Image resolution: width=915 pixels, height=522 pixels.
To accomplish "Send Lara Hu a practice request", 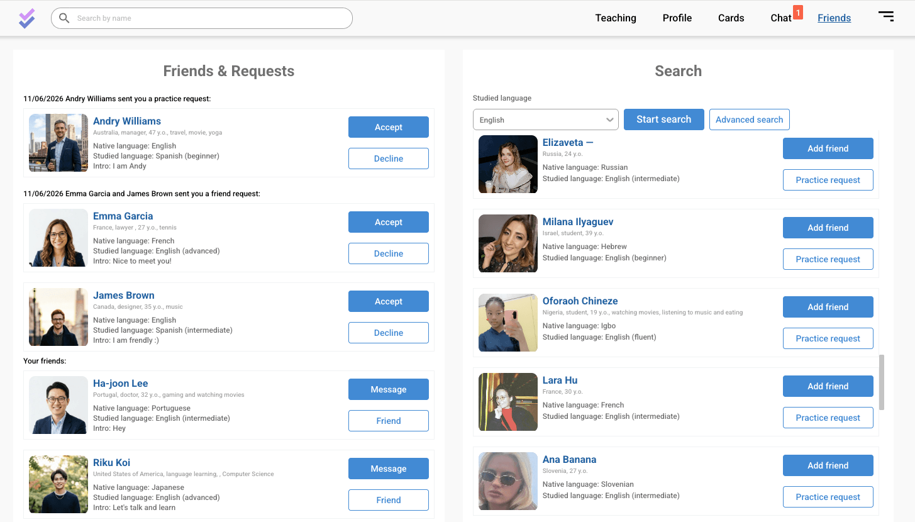I will click(x=828, y=418).
